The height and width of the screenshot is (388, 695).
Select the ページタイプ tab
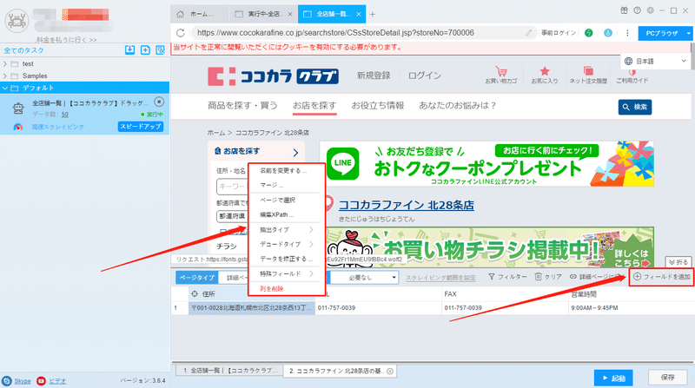[x=197, y=278]
